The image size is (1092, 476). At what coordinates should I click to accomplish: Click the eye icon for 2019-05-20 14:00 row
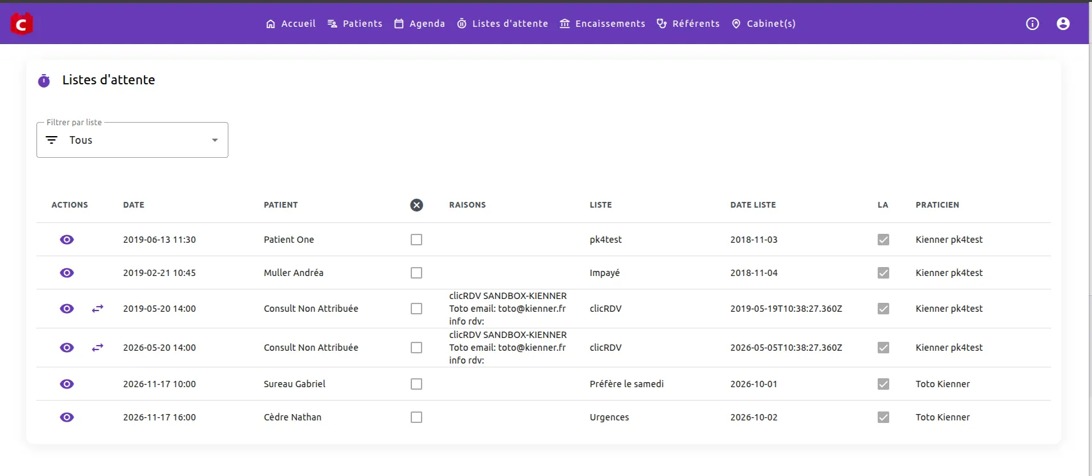(67, 309)
